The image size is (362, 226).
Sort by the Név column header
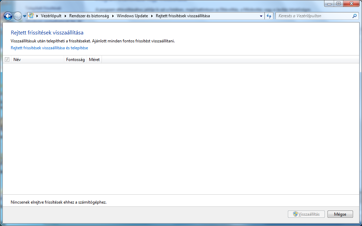coord(38,60)
